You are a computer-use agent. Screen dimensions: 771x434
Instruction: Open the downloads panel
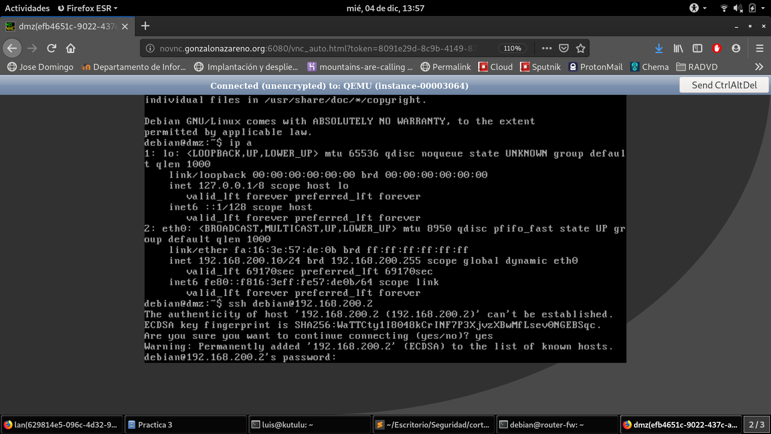[659, 48]
